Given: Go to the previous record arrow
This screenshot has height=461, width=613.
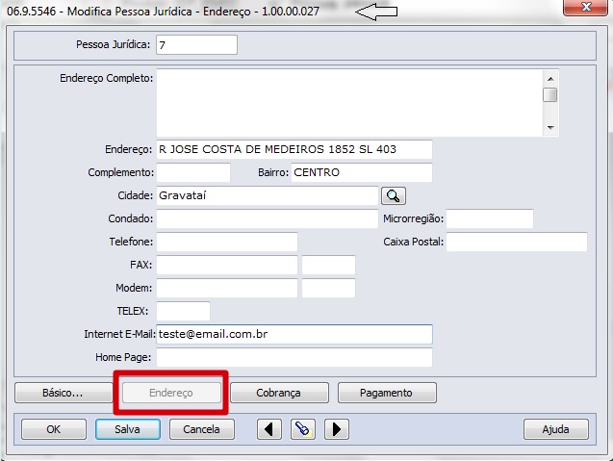Looking at the screenshot, I should pyautogui.click(x=269, y=429).
